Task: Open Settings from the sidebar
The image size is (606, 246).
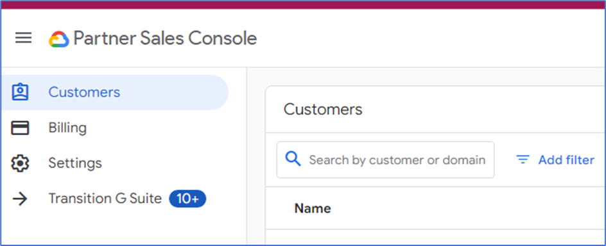Action: tap(114, 163)
